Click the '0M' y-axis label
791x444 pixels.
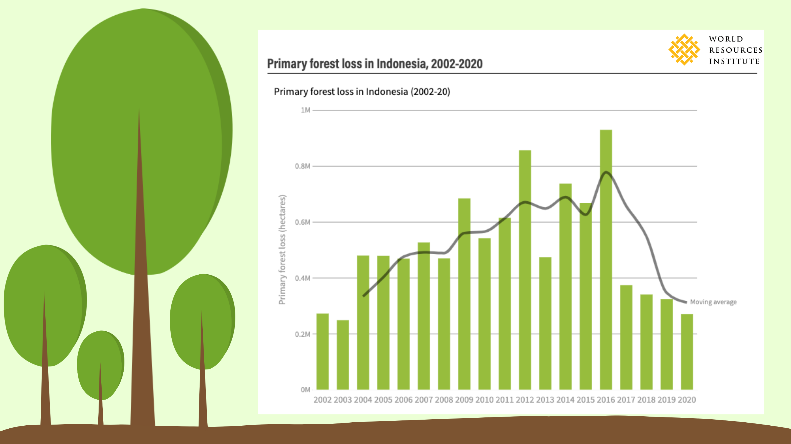tap(305, 390)
